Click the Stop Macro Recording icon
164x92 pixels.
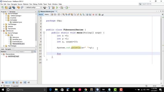(96, 15)
